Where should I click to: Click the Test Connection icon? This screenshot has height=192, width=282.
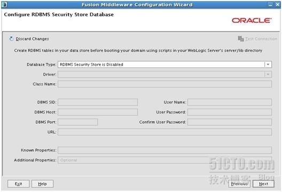click(241, 38)
